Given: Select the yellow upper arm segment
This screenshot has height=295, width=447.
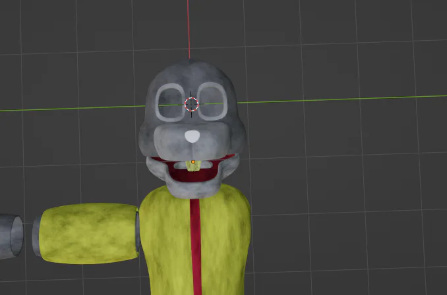Looking at the screenshot, I should pyautogui.click(x=89, y=233).
